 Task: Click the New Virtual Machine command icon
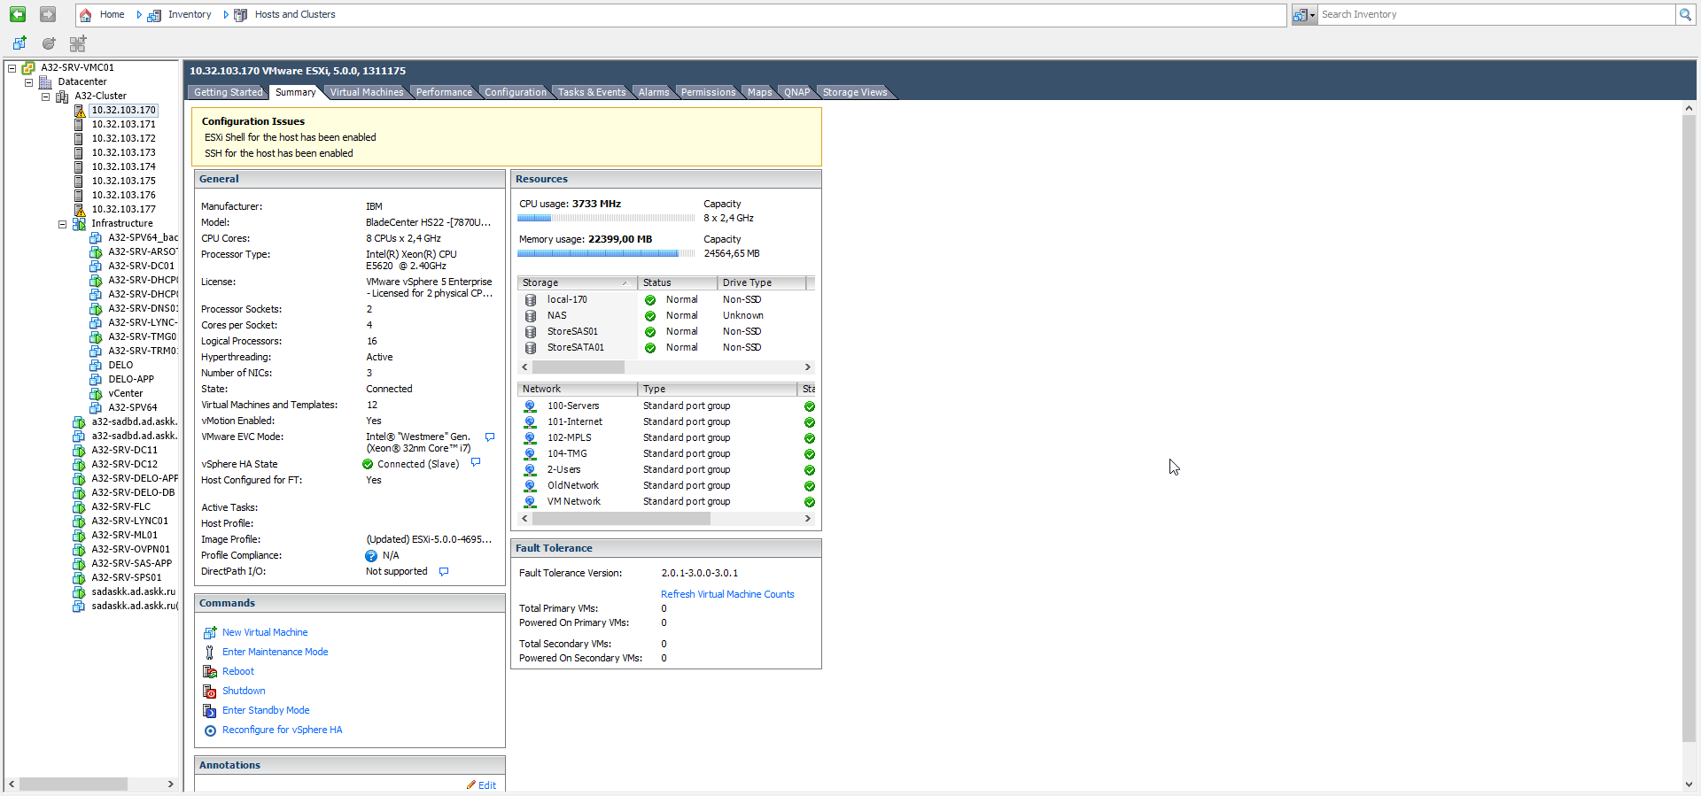[x=210, y=632]
